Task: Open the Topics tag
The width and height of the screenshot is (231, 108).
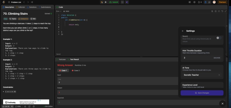Action: tap(13, 19)
